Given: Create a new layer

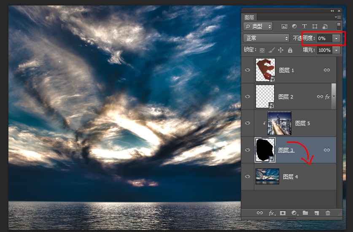Looking at the screenshot, I should pyautogui.click(x=317, y=213).
